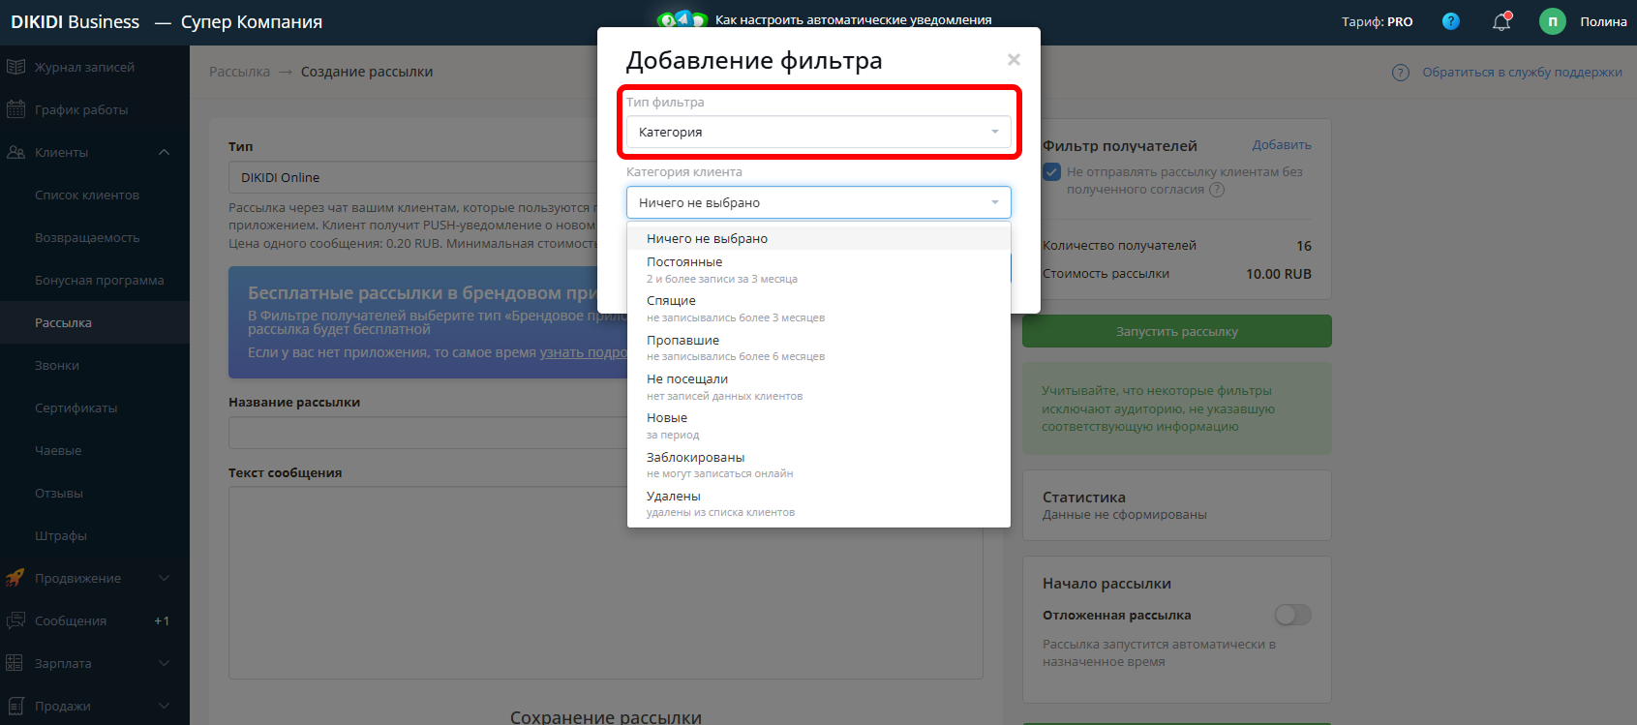Toggle the Отложенная рассылка switch
The height and width of the screenshot is (725, 1637).
1292,615
